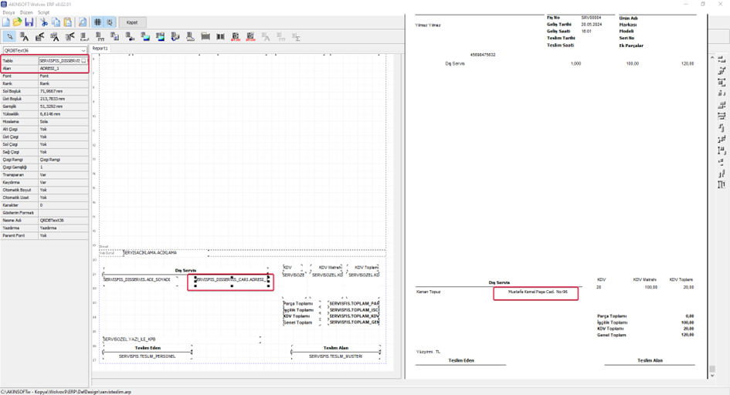Edit the Sol Boşluk value 71,9667 mm
Viewport: 730px width, 395px height.
pos(63,91)
